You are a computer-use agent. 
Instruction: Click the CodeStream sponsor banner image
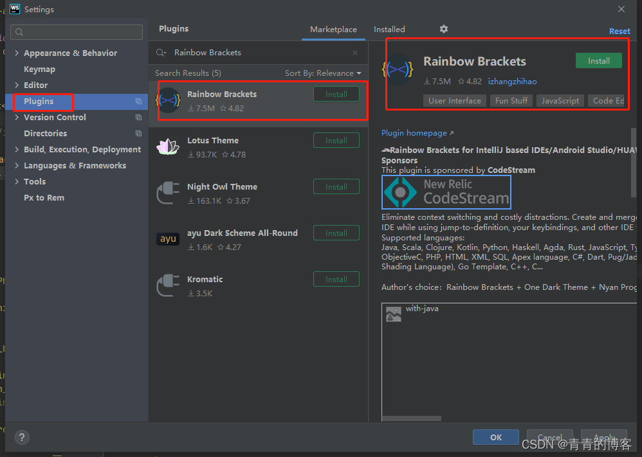click(446, 192)
